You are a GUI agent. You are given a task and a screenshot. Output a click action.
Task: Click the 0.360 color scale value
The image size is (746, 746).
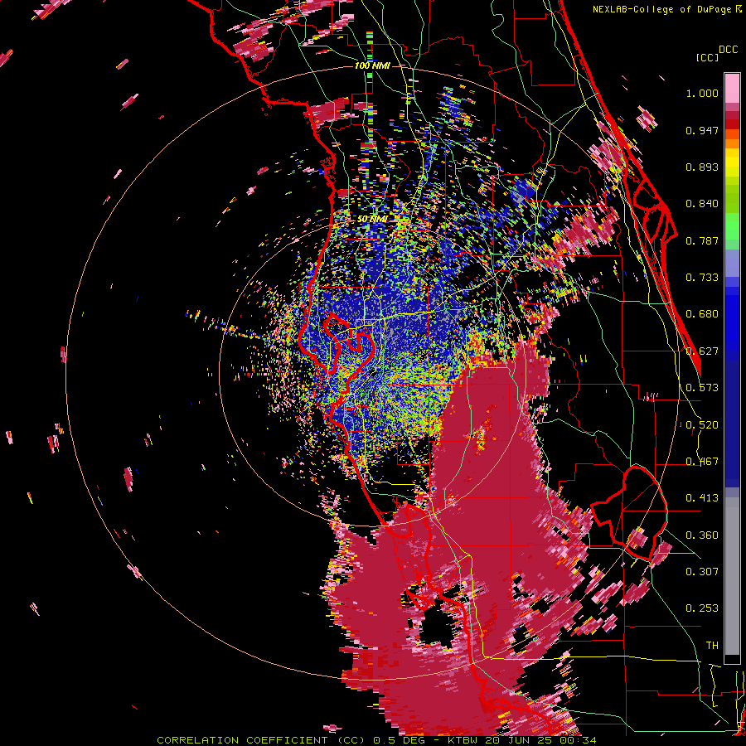[x=702, y=535]
